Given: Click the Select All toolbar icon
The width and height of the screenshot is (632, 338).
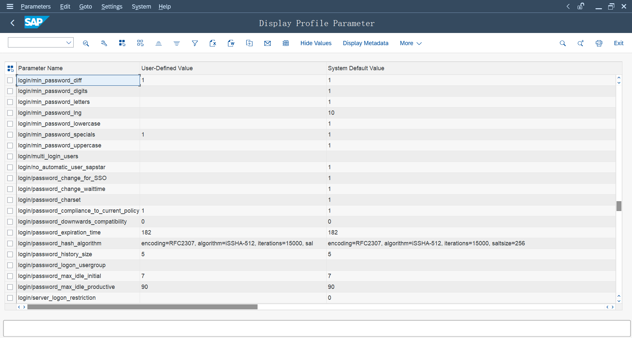Looking at the screenshot, I should coord(122,43).
